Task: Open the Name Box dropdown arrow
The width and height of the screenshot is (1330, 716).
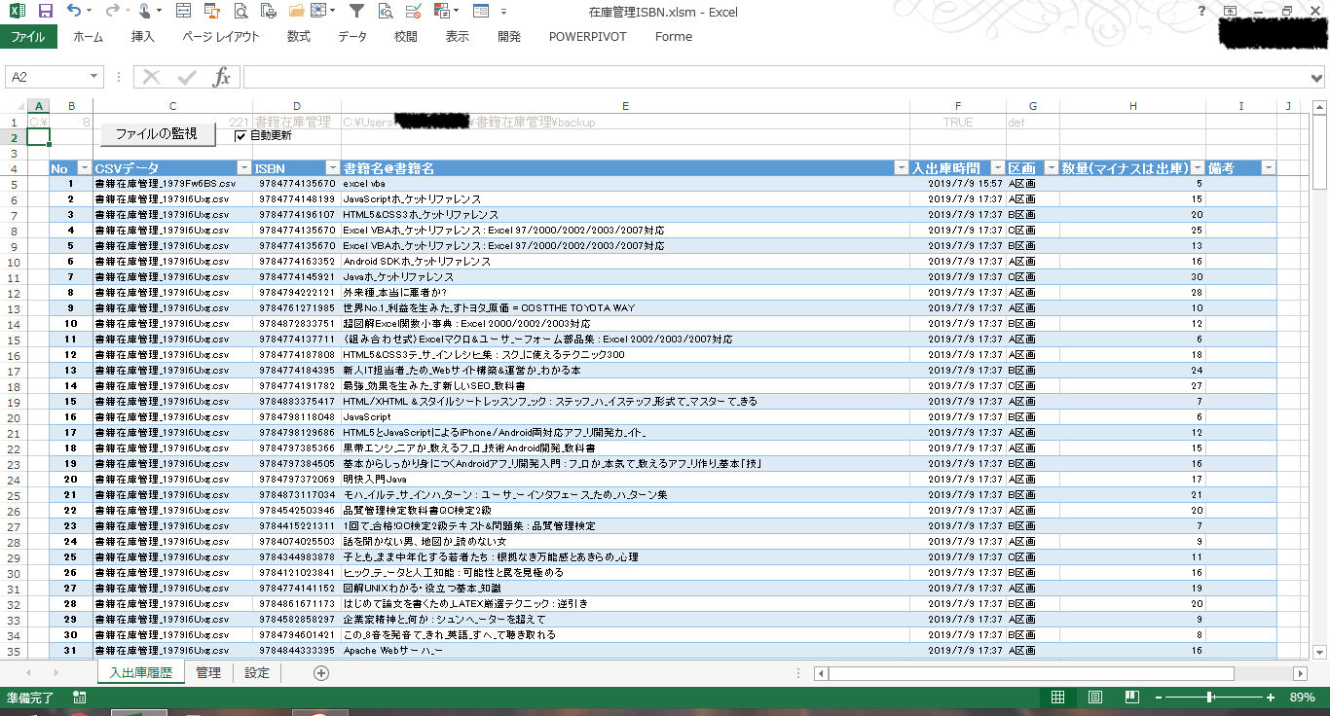Action: click(x=94, y=77)
